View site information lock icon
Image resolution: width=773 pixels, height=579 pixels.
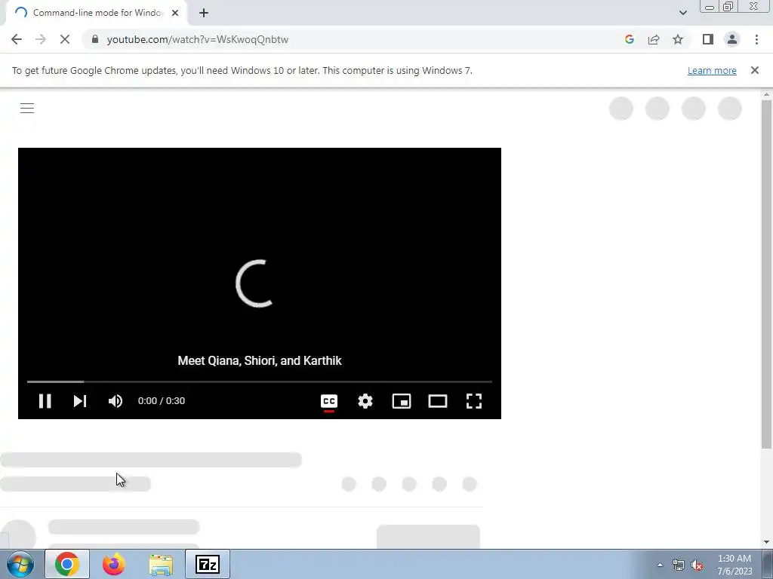click(x=95, y=39)
